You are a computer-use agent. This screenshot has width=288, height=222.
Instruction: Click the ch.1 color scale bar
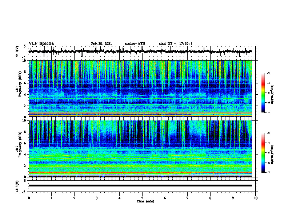click(x=263, y=93)
